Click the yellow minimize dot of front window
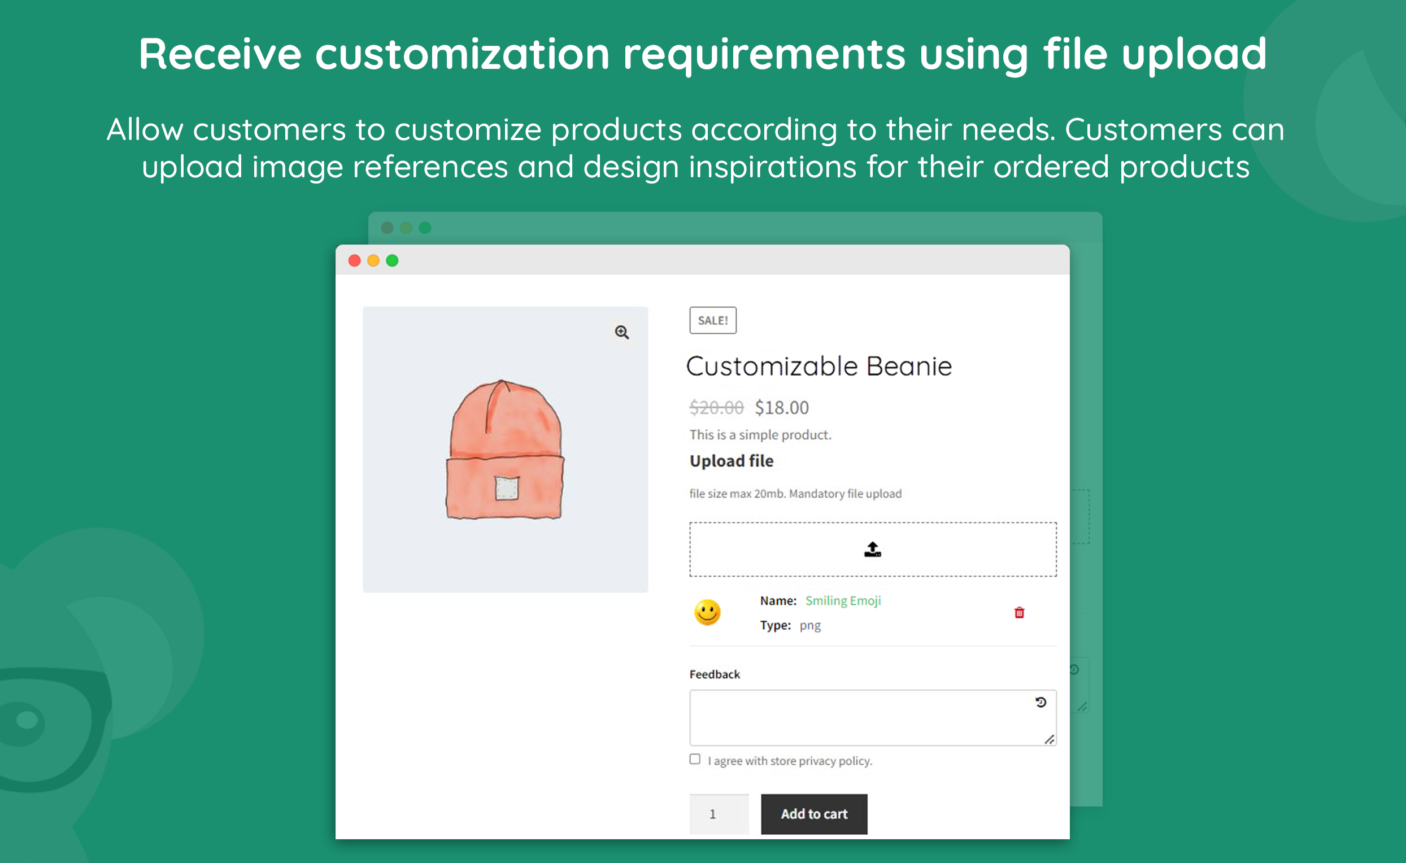Screen dimensions: 1406x863 coord(373,260)
